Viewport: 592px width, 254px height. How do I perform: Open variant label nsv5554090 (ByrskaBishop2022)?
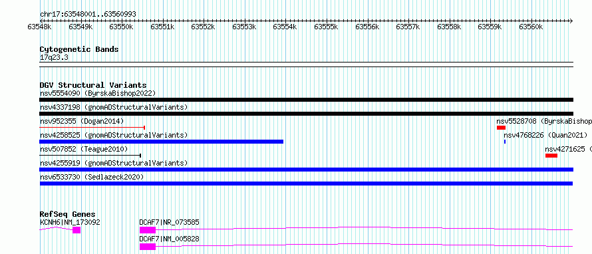click(98, 93)
